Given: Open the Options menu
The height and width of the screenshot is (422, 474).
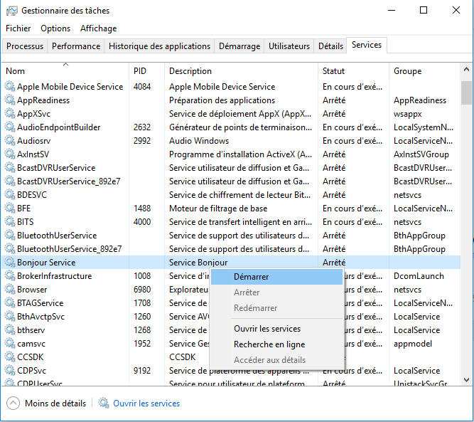Looking at the screenshot, I should tap(55, 28).
